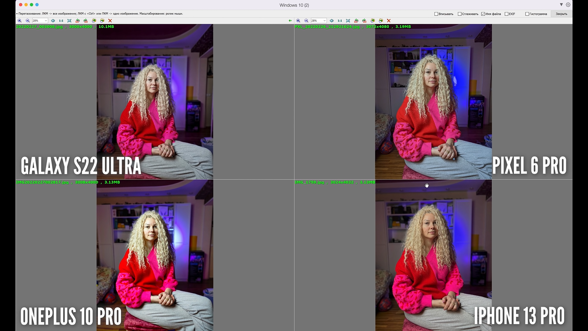Toggle the Сглаживать checkbox
The height and width of the screenshot is (331, 588).
point(459,14)
